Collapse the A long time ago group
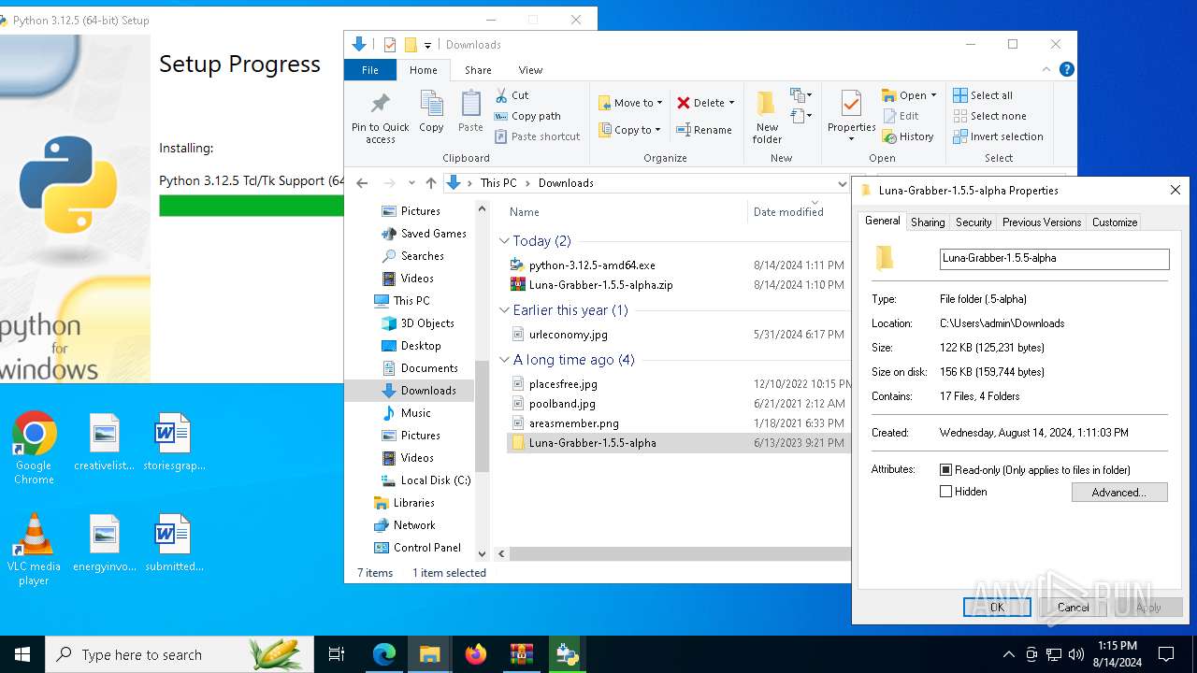The width and height of the screenshot is (1197, 673). [504, 360]
